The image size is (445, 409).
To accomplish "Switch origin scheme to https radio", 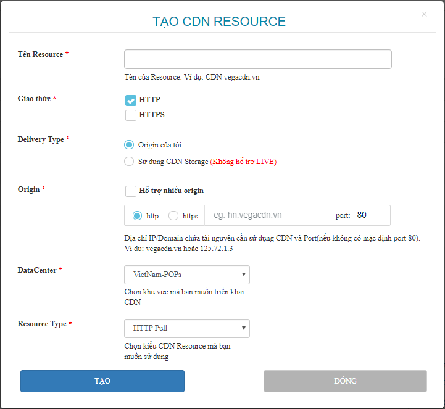I will point(173,216).
